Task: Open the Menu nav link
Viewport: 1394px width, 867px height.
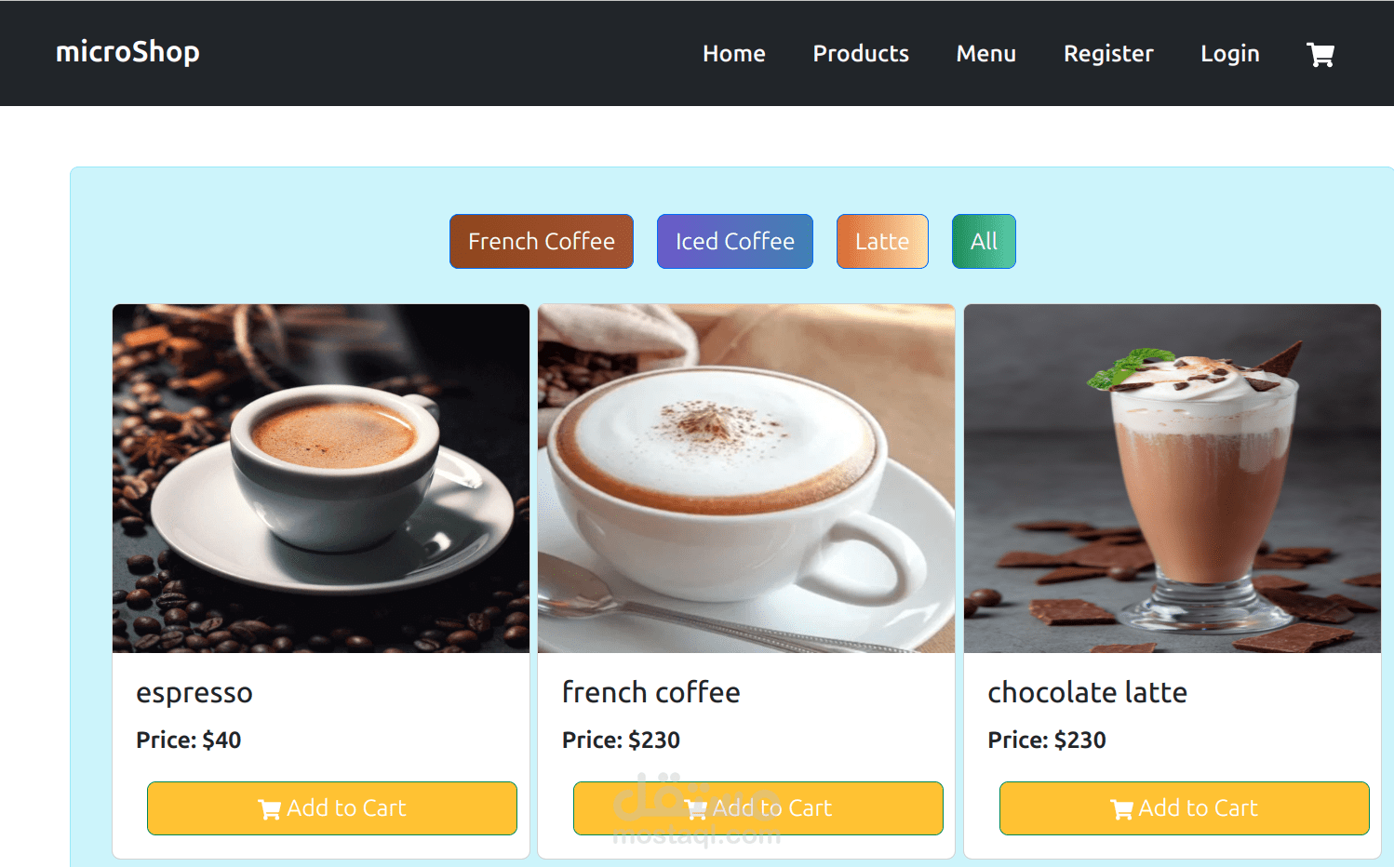Action: point(986,54)
